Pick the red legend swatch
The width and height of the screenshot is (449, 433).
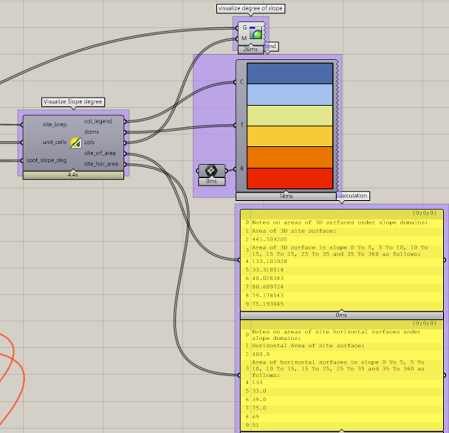click(290, 179)
